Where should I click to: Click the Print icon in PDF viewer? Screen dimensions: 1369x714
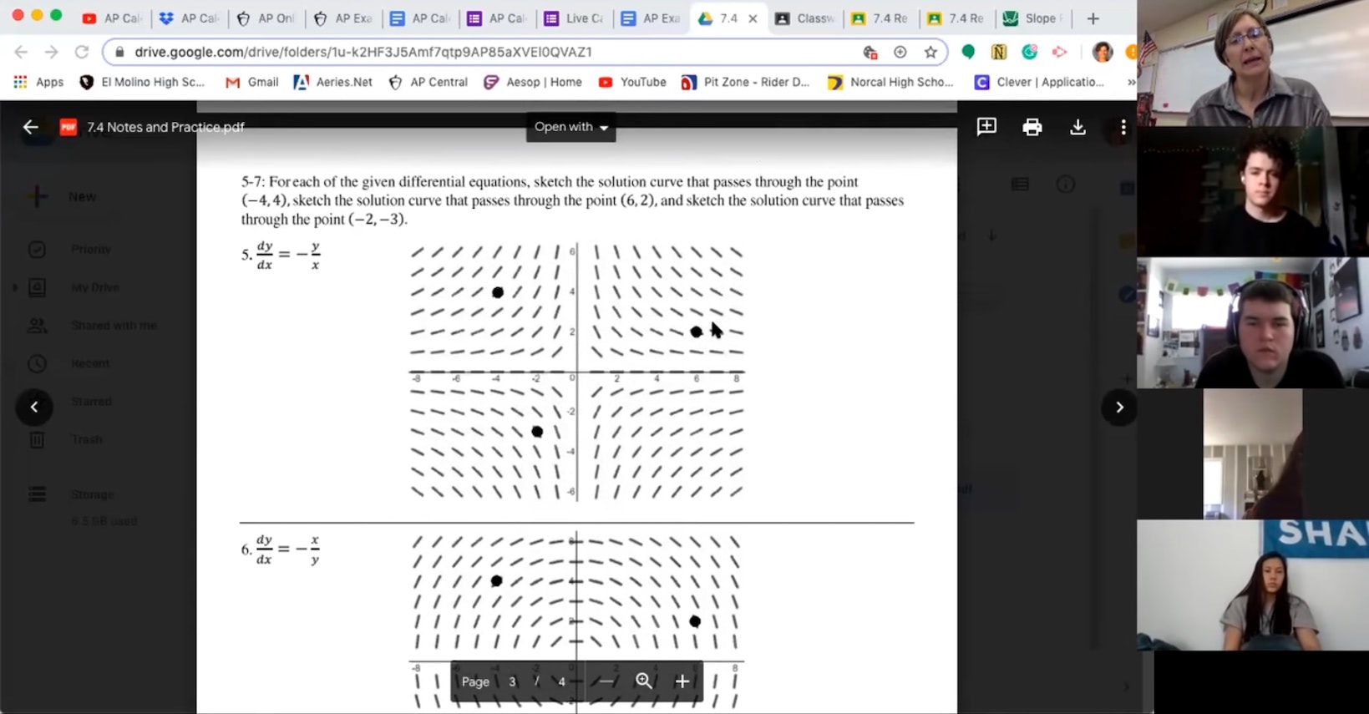[1032, 127]
